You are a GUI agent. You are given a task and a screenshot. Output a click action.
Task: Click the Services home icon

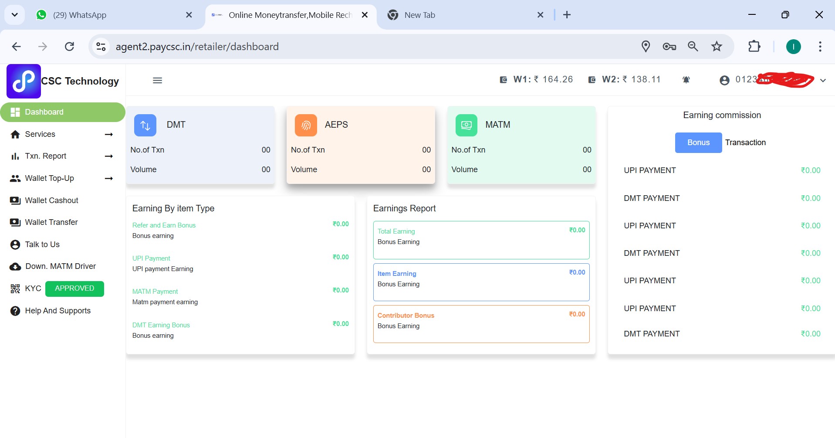tap(15, 134)
